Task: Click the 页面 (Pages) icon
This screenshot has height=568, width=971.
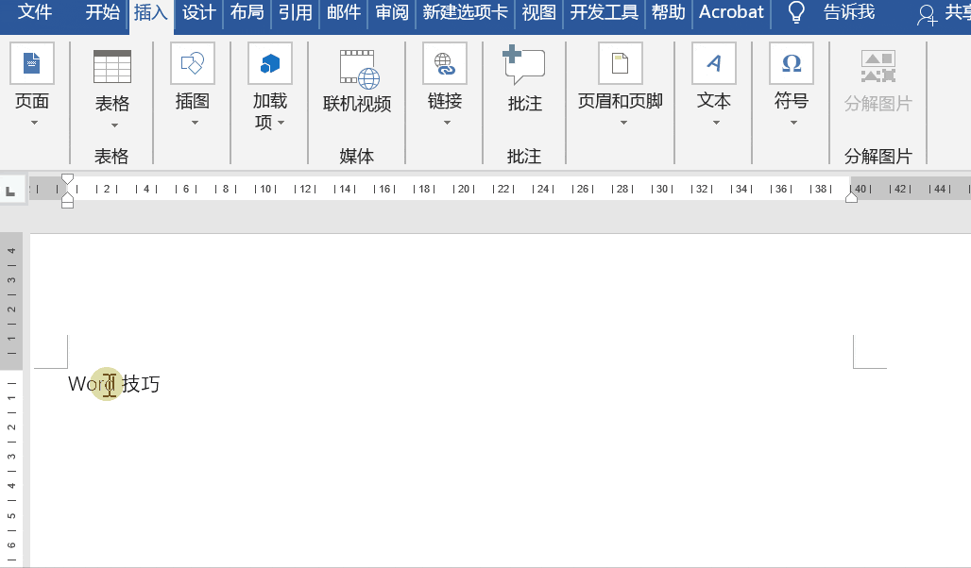Action: 32,64
